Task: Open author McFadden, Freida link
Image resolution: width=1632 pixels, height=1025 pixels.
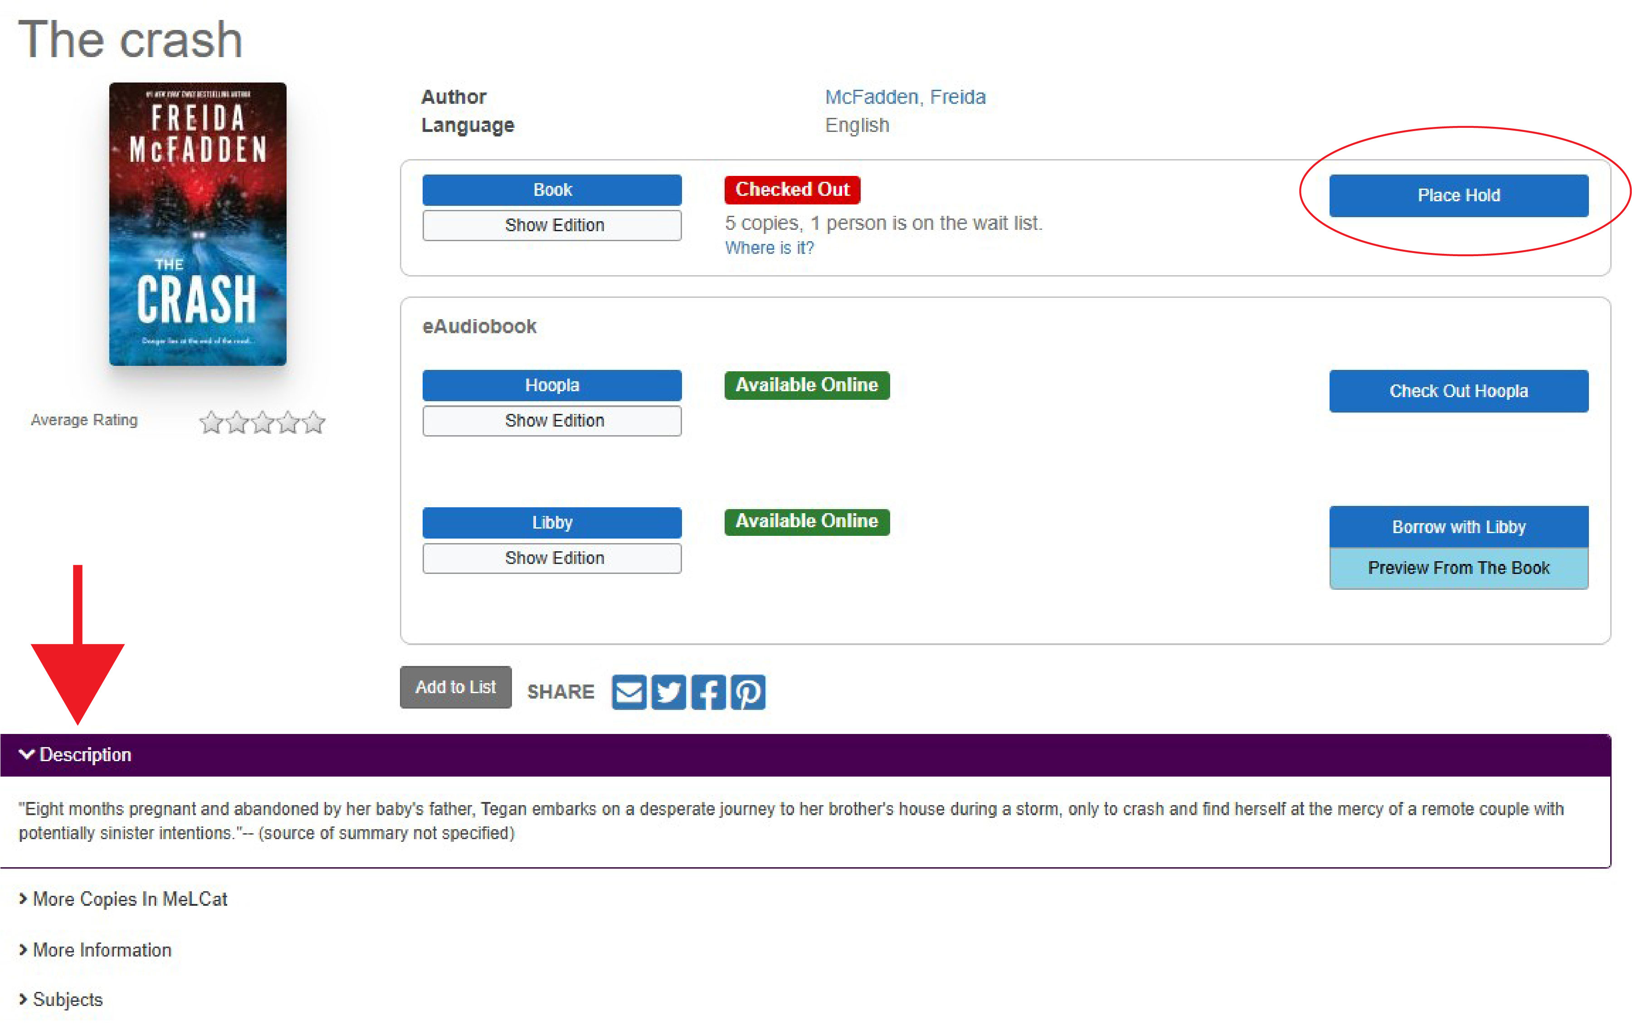Action: (905, 97)
